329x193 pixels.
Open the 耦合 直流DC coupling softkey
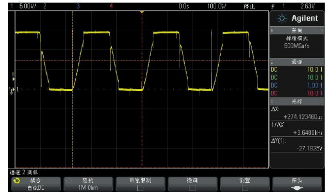[x=36, y=184]
